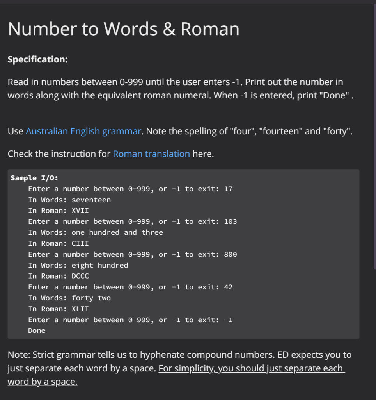The image size is (376, 400).
Task: Click the prompt line ending in 800
Action: point(133,254)
